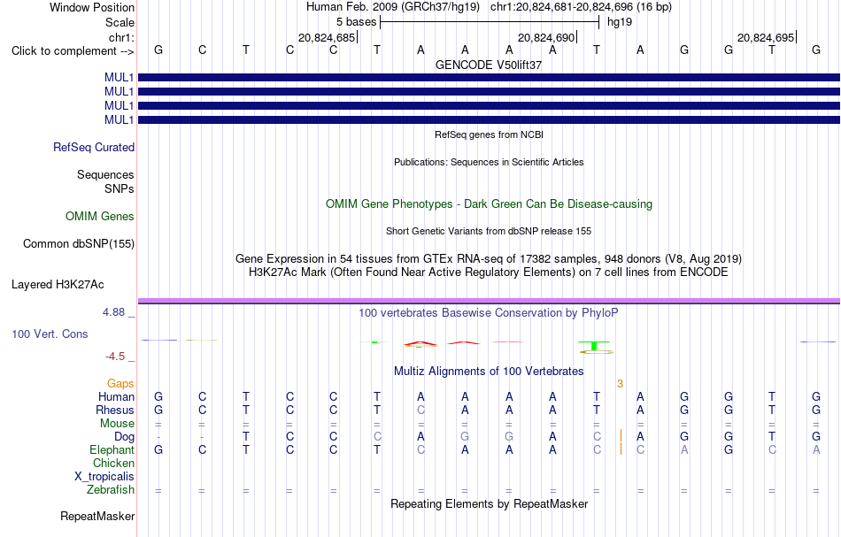The image size is (841, 537).
Task: Select the Elephant alignment row label
Action: coord(112,450)
